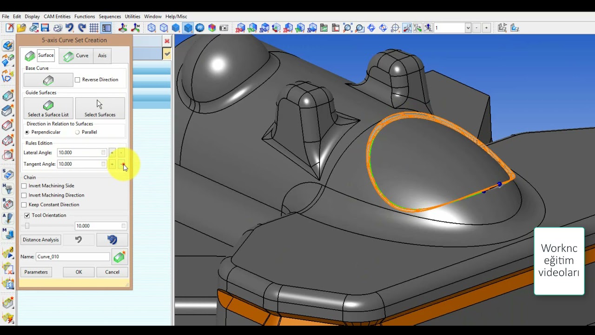Click the Distance Analysis button
This screenshot has height=335, width=595.
(41, 240)
